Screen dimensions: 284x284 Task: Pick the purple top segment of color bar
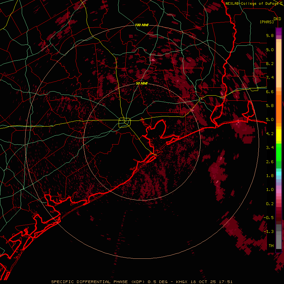(x=279, y=32)
